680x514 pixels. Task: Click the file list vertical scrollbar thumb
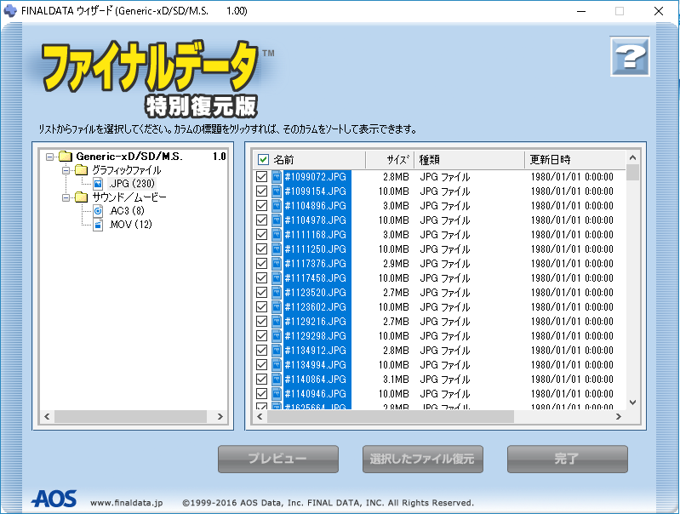coord(632,172)
